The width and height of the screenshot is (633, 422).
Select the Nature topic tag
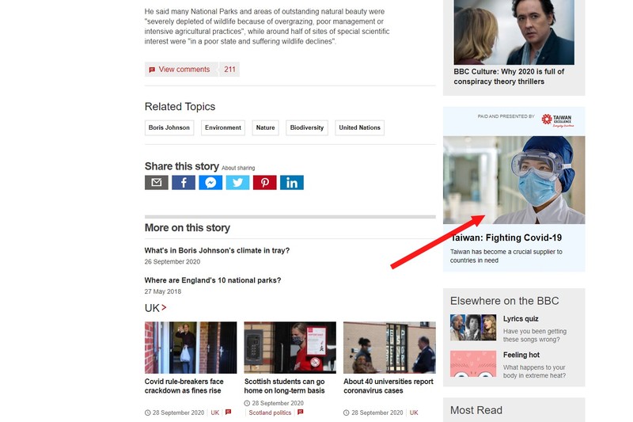coord(265,127)
